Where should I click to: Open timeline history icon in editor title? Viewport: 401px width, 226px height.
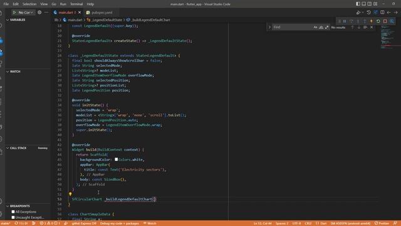click(368, 13)
